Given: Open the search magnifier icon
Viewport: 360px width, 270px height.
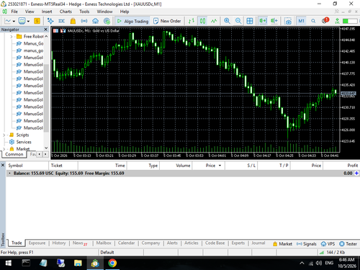Looking at the screenshot, I should pos(313,21).
